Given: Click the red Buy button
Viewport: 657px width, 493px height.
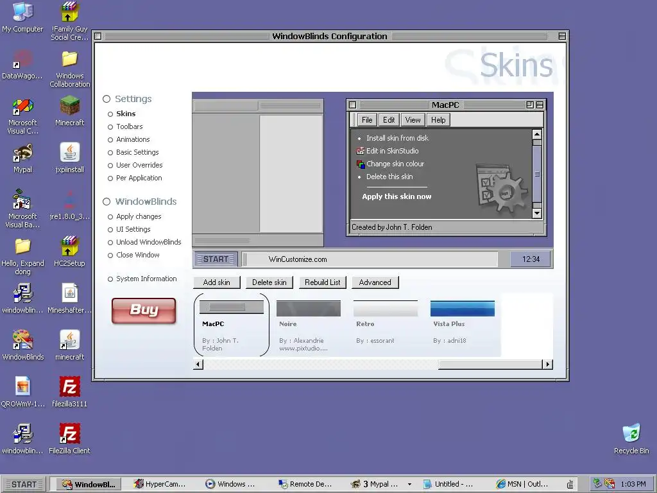Looking at the screenshot, I should pyautogui.click(x=144, y=311).
